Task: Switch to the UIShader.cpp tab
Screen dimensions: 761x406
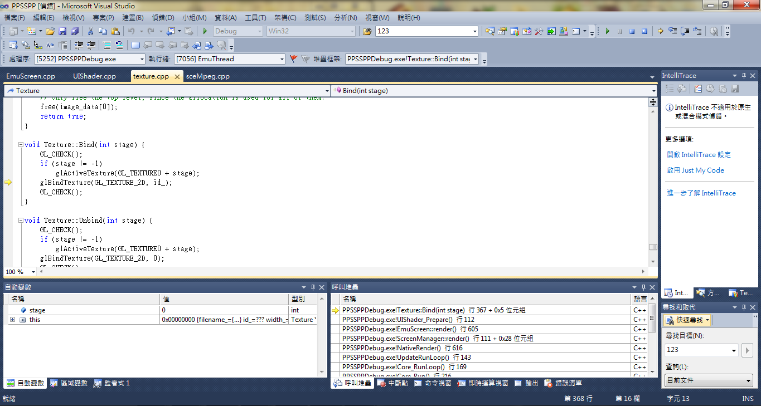Action: point(94,76)
